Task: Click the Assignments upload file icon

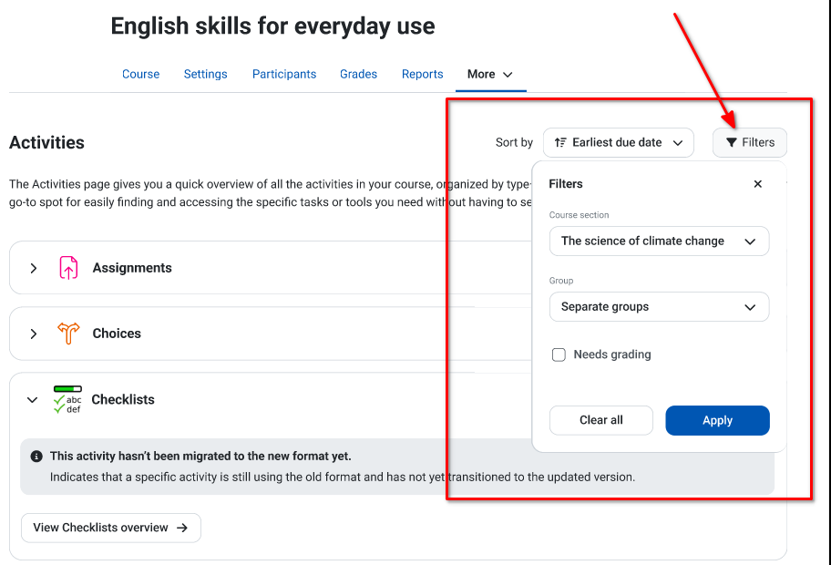Action: 68,268
